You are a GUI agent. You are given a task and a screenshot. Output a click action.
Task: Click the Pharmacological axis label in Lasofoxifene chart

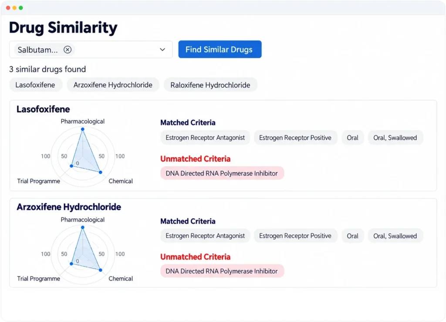(x=82, y=122)
